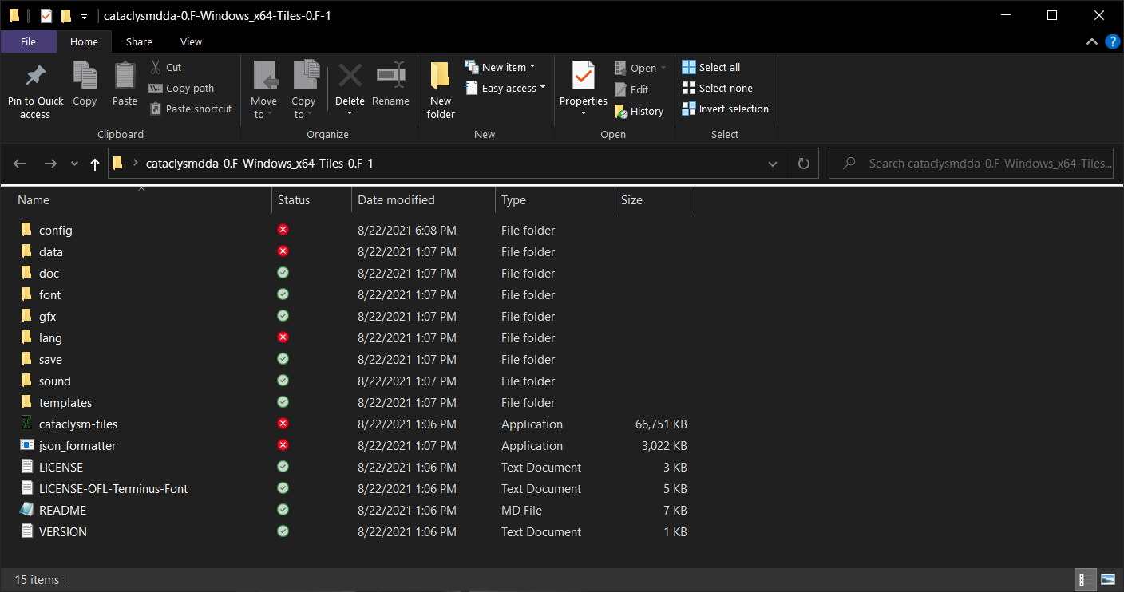Click the Delete X icon
Image resolution: width=1124 pixels, height=592 pixels.
click(350, 76)
